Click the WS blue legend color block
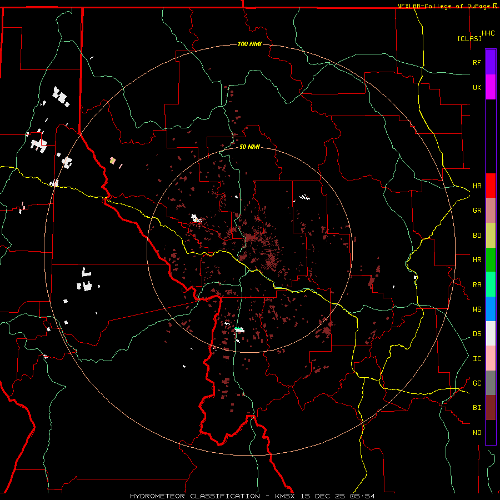 [491, 309]
